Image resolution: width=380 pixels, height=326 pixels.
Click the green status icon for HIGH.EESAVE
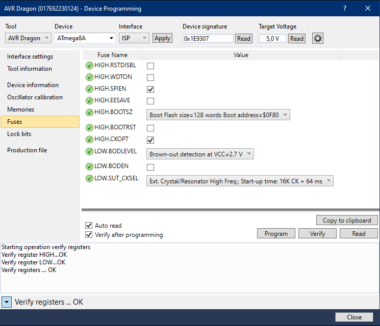pos(89,100)
